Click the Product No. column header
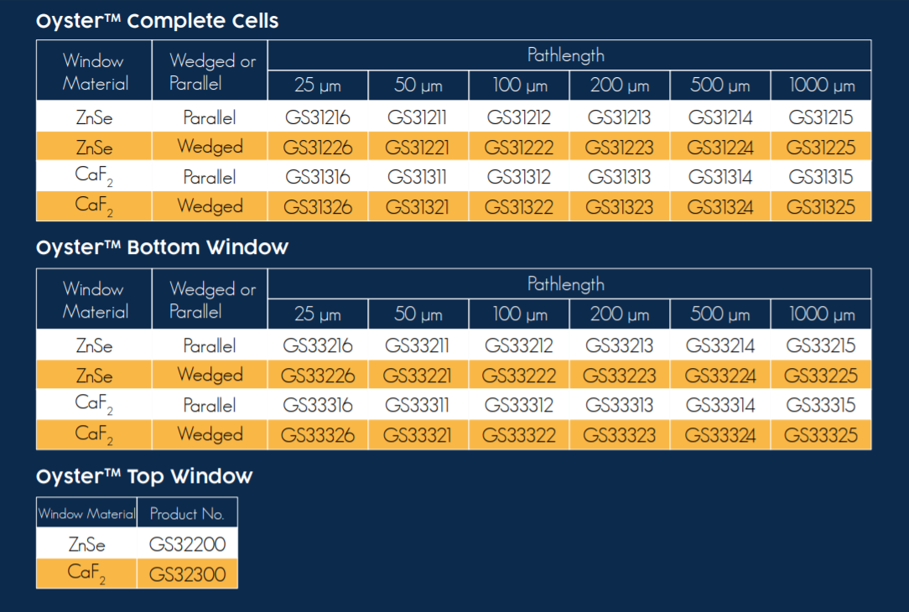Screen dimensions: 909x612 point(187,514)
